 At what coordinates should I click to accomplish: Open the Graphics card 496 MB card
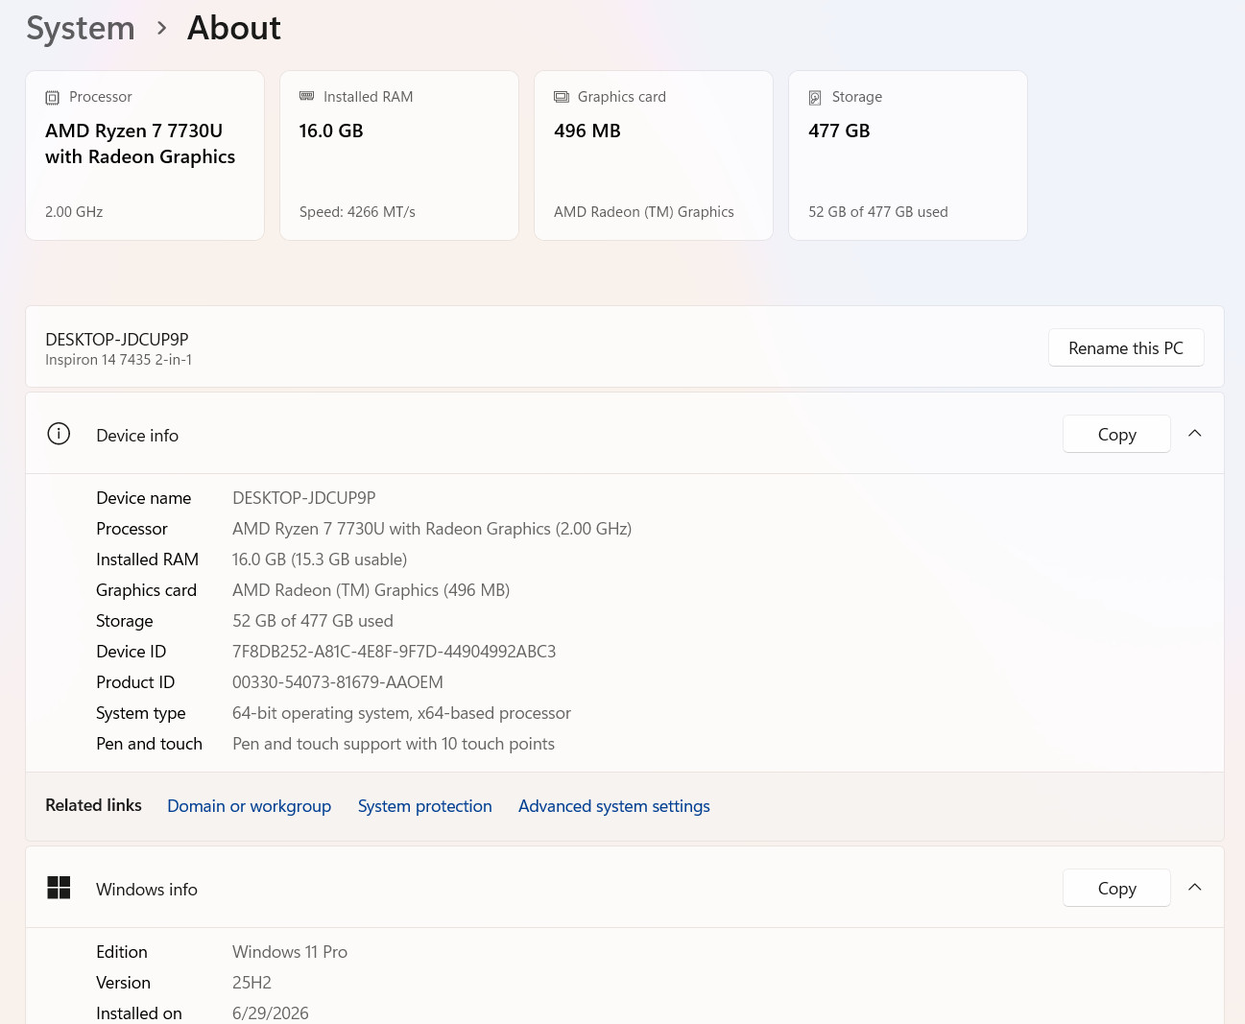(x=654, y=155)
